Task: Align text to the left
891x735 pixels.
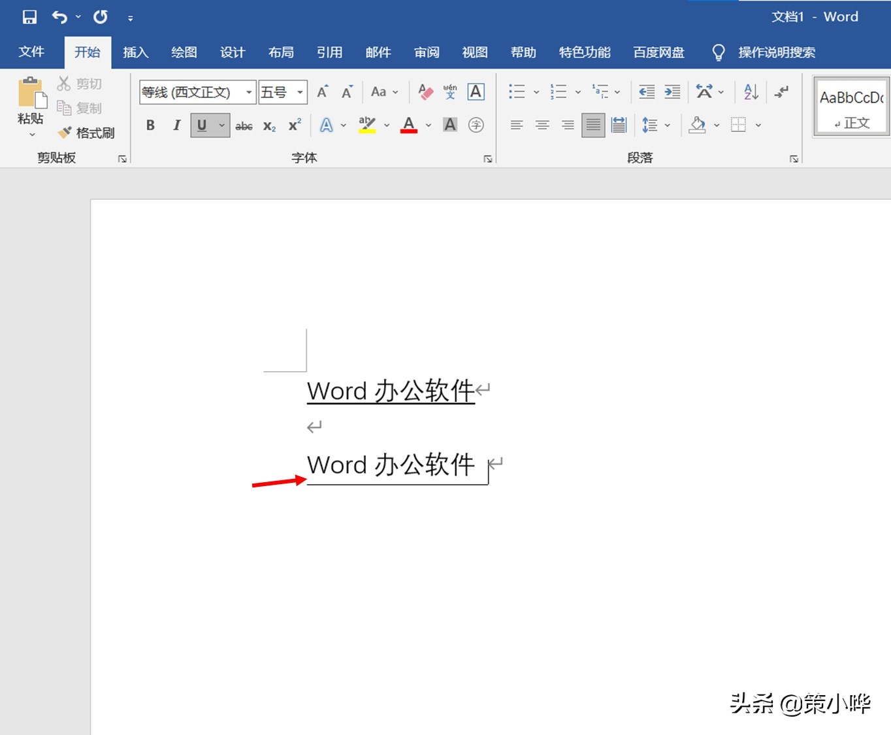Action: (x=517, y=125)
